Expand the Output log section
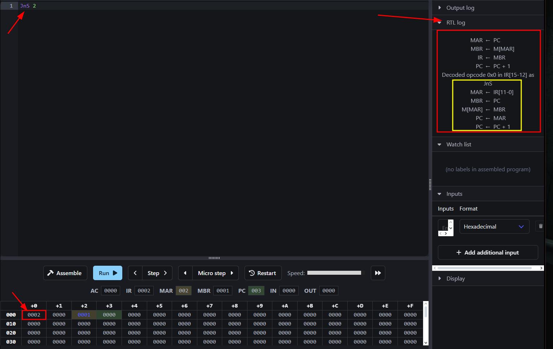The height and width of the screenshot is (349, 553). pyautogui.click(x=460, y=8)
